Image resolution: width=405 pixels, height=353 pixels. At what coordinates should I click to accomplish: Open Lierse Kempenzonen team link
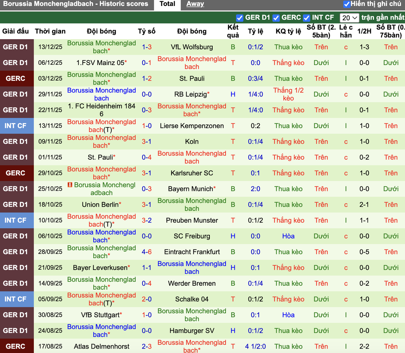click(192, 126)
